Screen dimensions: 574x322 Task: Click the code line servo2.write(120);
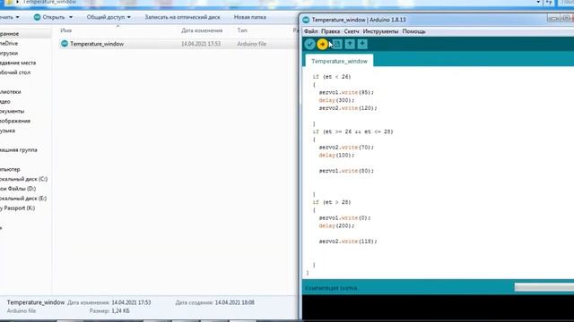(x=348, y=108)
